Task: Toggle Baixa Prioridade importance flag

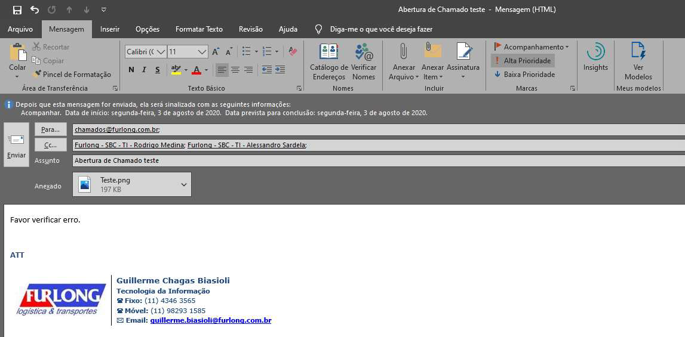Action: (524, 75)
